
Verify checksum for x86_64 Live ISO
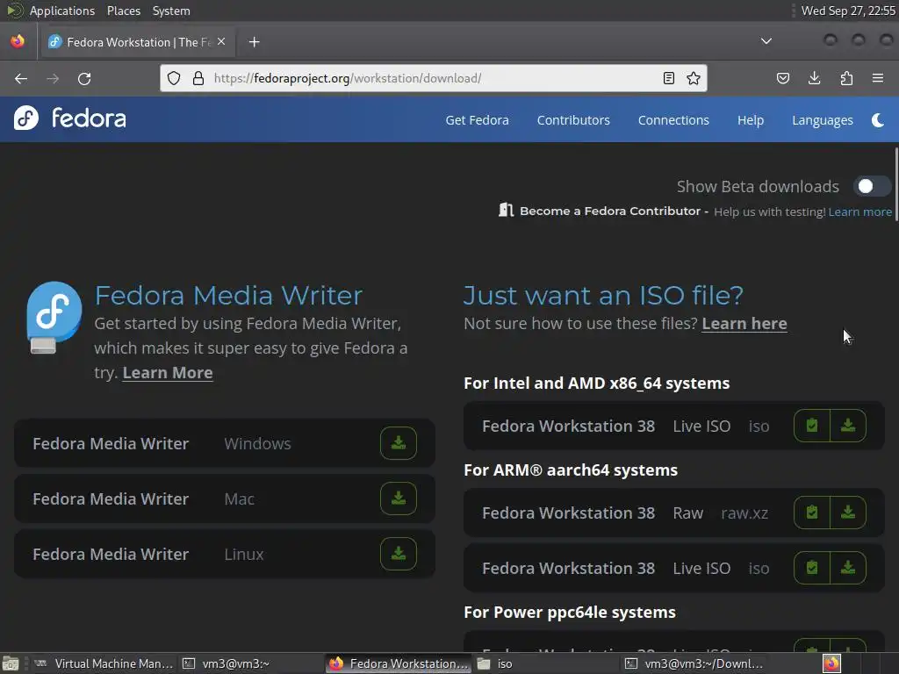click(812, 426)
